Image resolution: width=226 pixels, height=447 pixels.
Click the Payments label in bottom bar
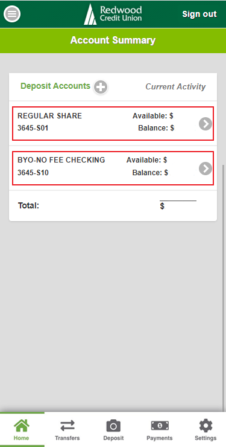(x=160, y=438)
